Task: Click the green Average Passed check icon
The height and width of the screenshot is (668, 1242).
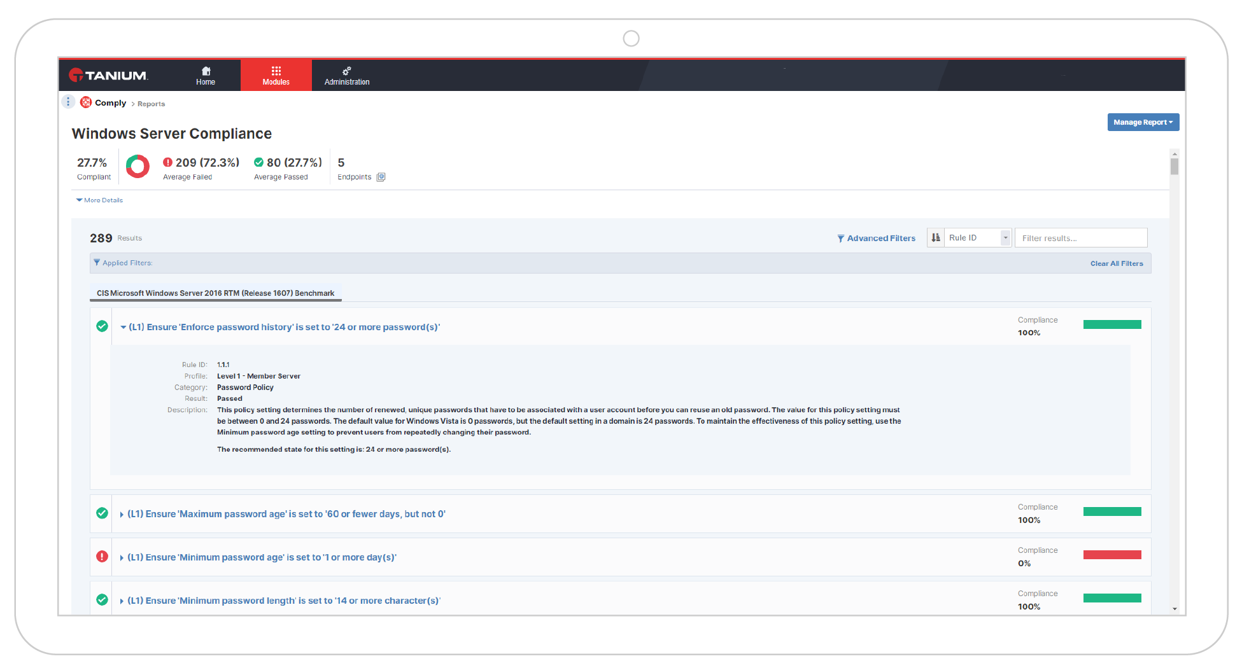Action: pos(258,162)
